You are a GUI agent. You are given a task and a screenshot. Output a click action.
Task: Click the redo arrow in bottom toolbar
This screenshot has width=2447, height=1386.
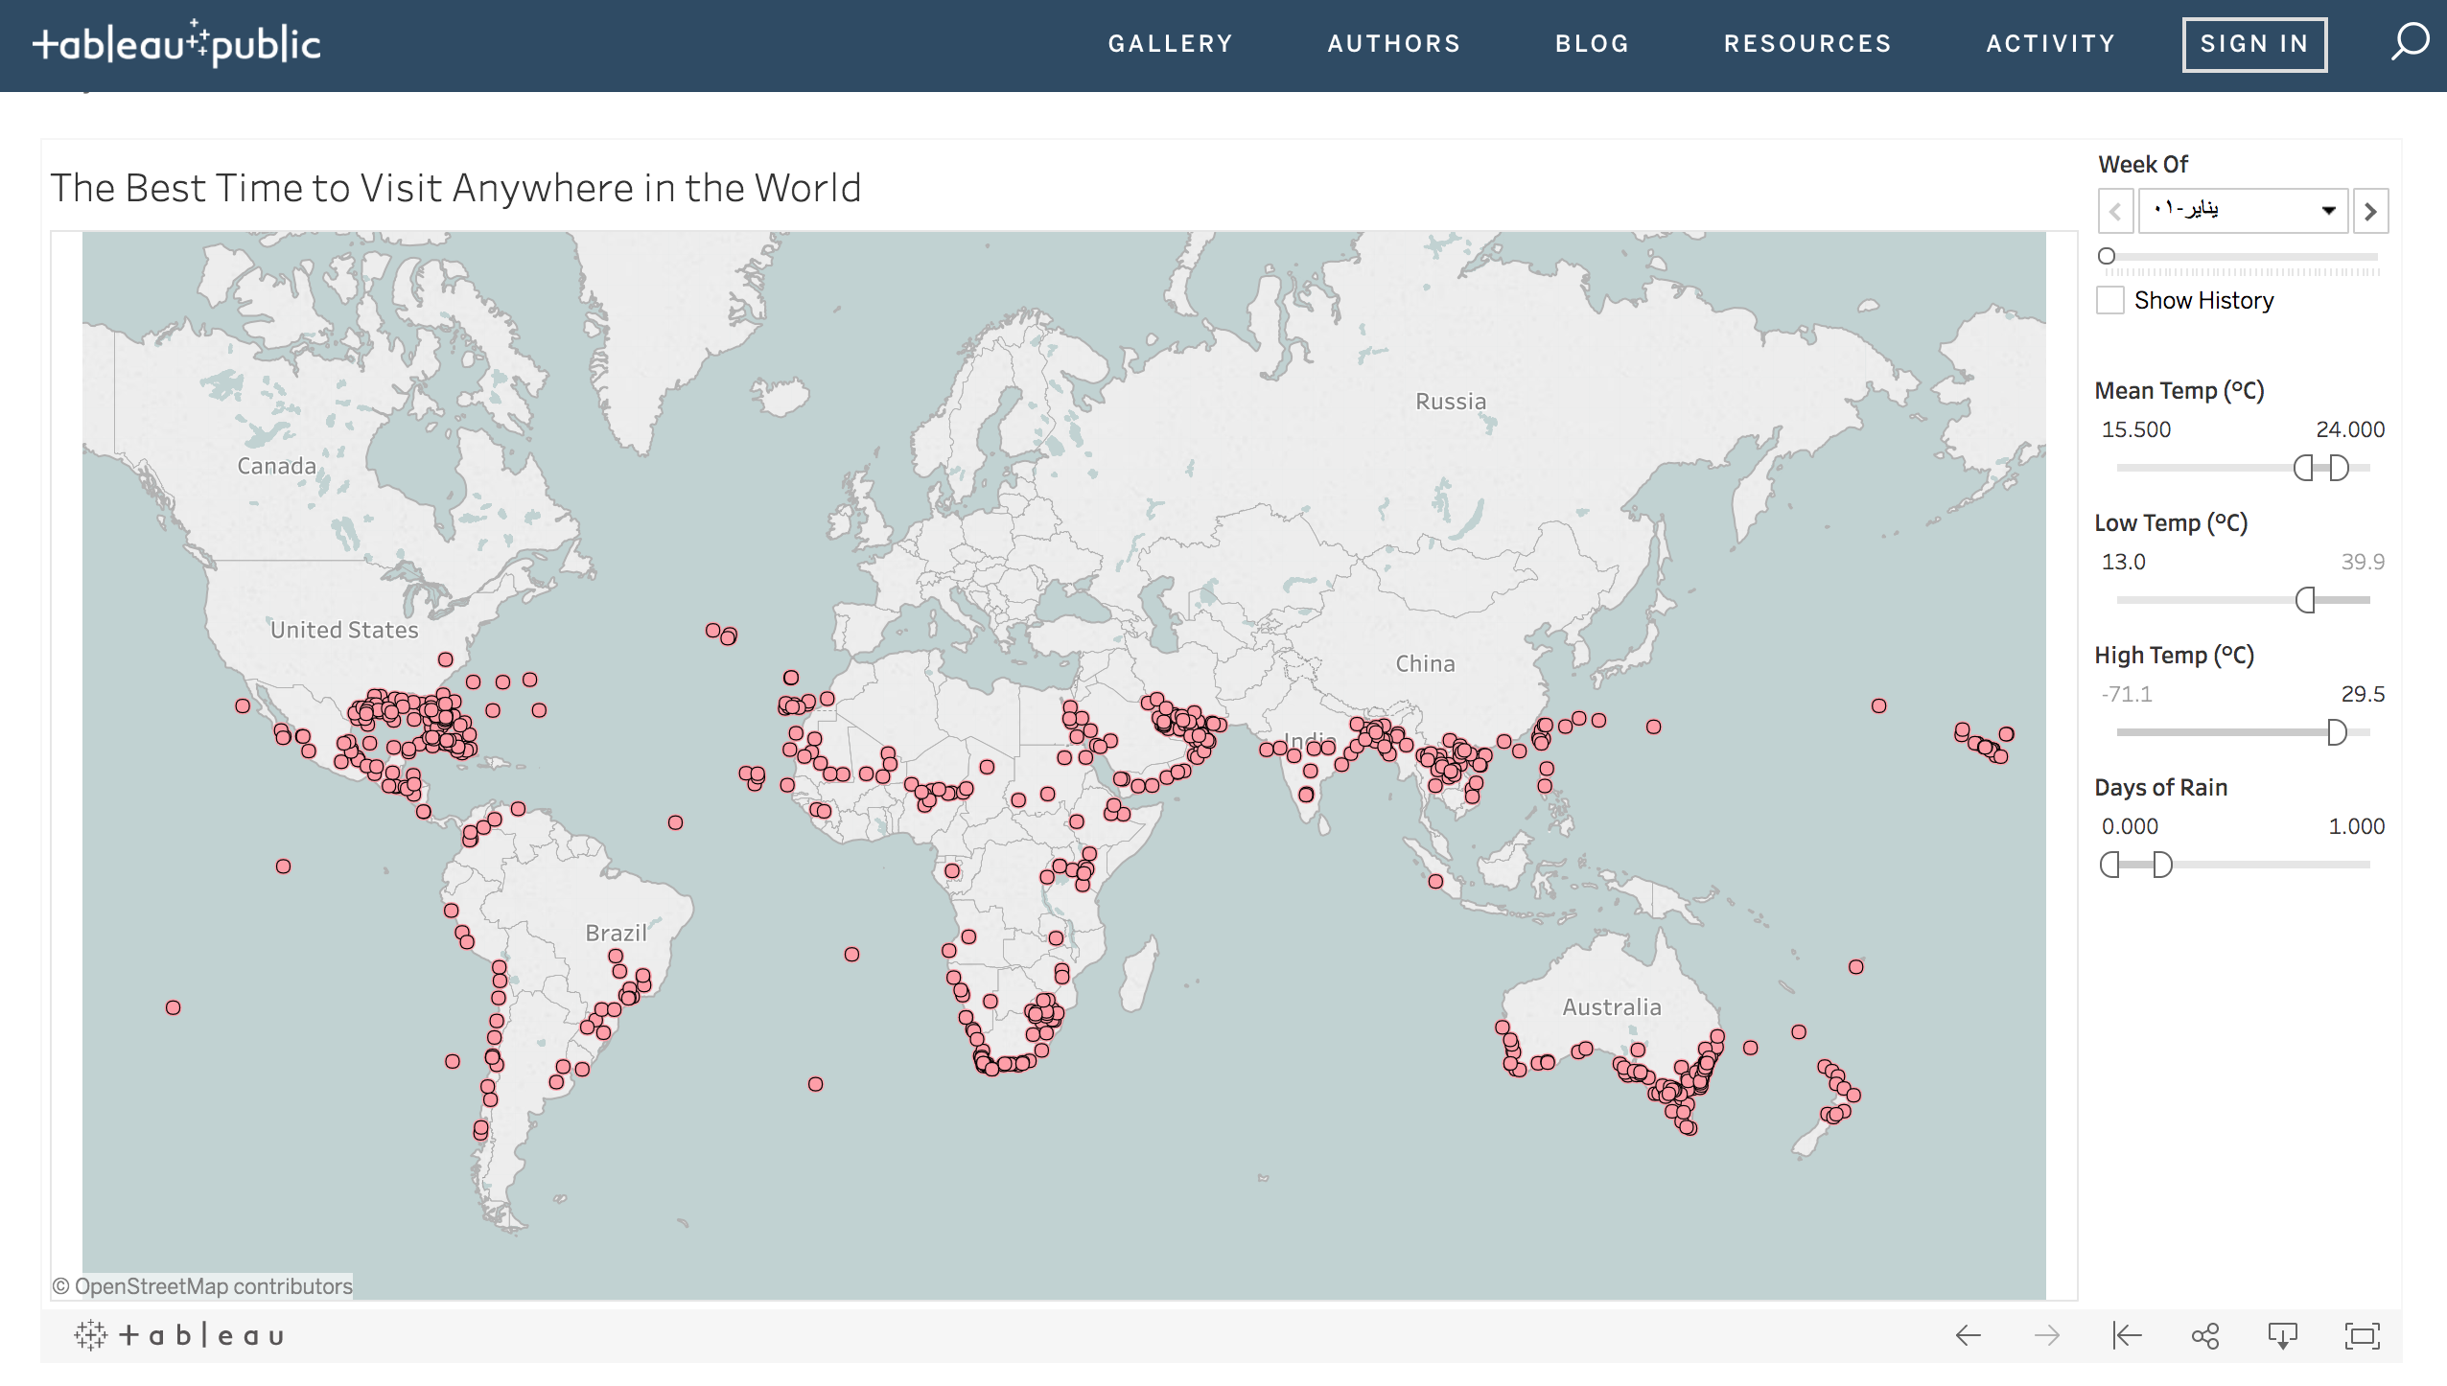pos(2046,1335)
